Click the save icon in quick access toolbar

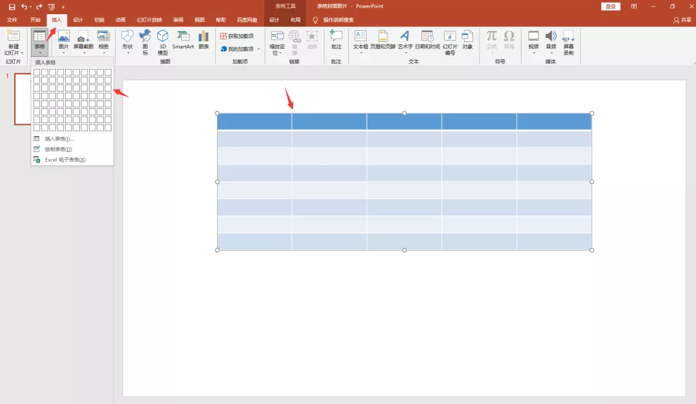12,6
